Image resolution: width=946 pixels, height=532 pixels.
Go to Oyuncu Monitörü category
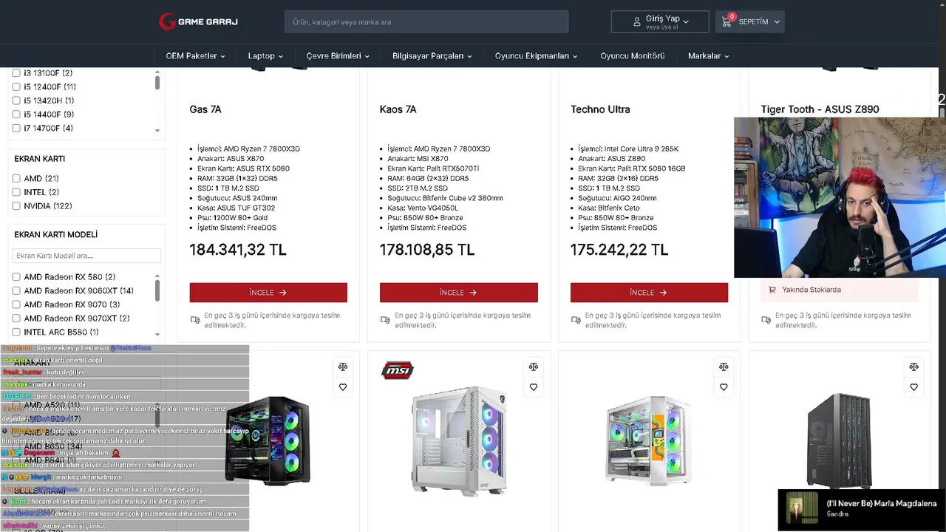coord(632,56)
